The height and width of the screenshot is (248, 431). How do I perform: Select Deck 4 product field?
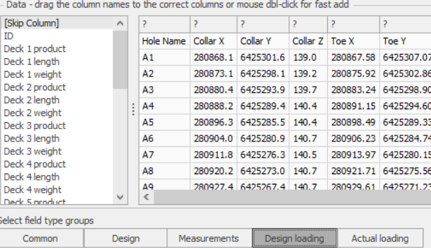click(x=57, y=164)
